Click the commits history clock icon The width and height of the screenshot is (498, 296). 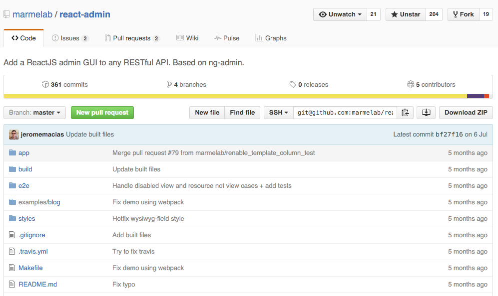click(45, 84)
